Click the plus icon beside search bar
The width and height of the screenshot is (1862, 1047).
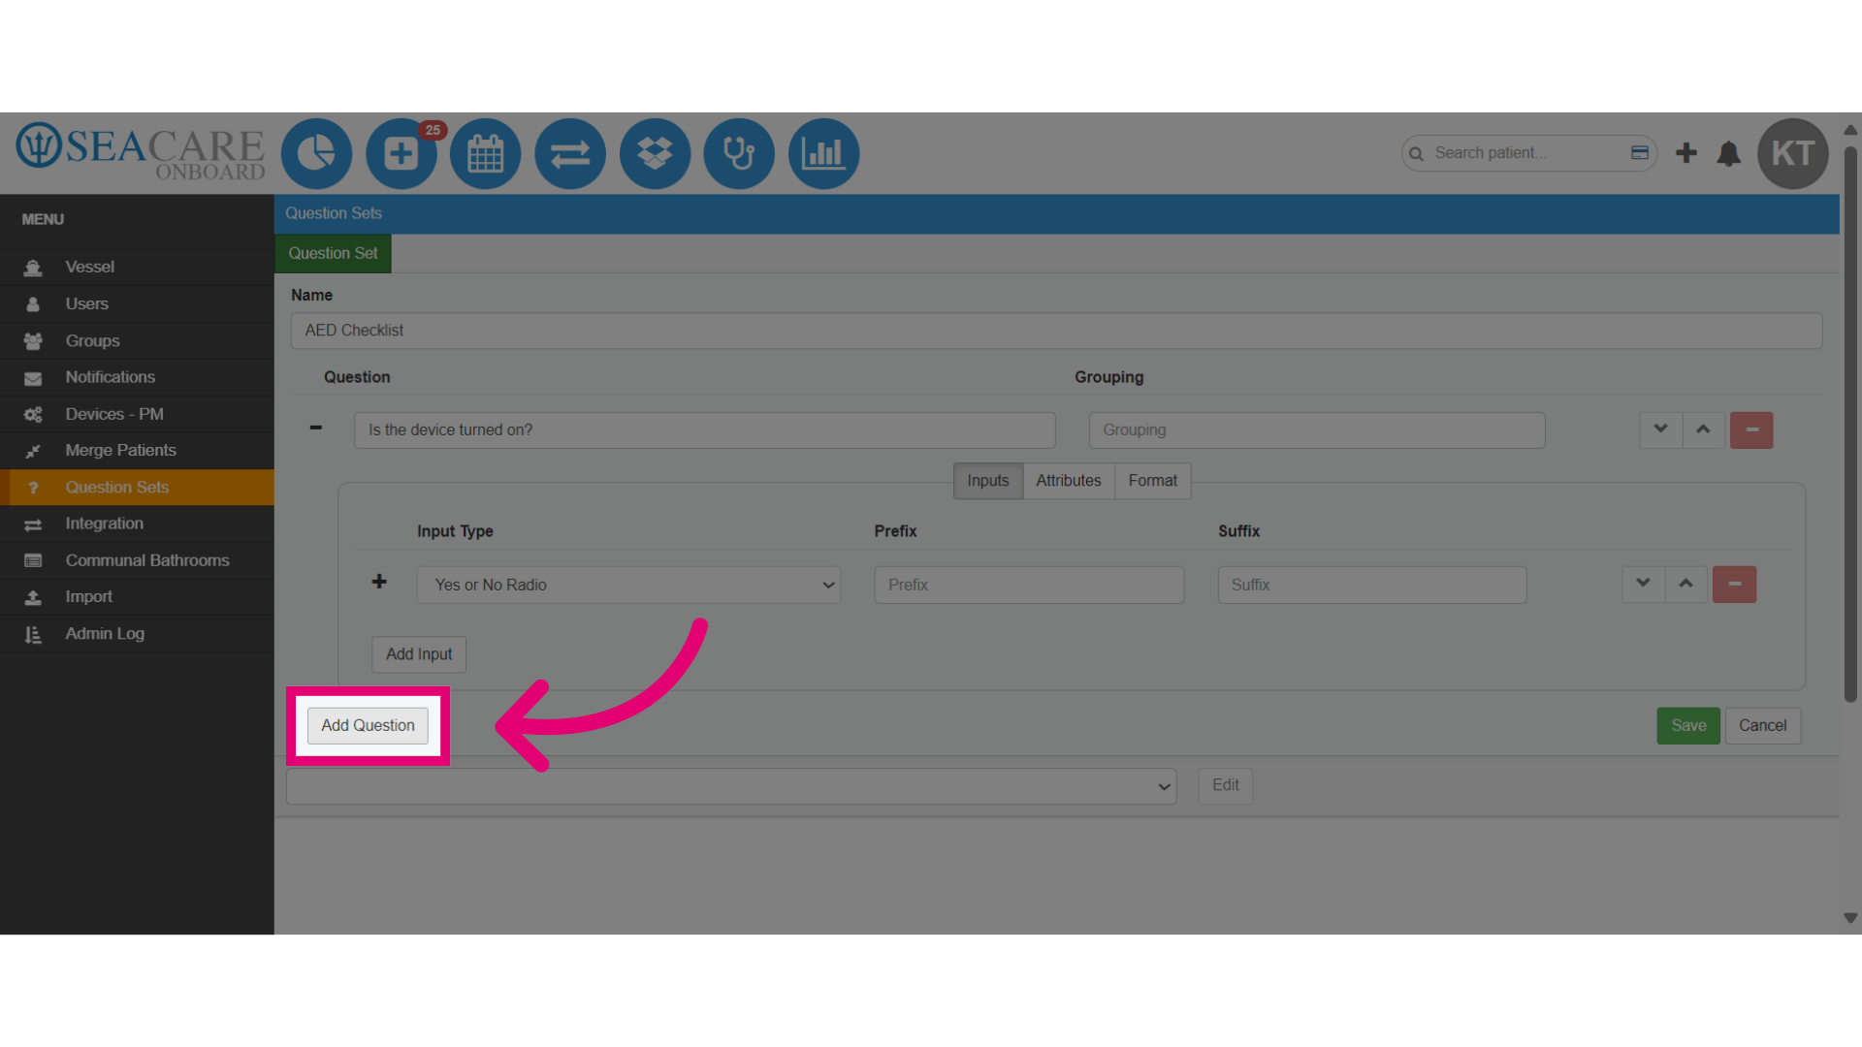(x=1686, y=153)
